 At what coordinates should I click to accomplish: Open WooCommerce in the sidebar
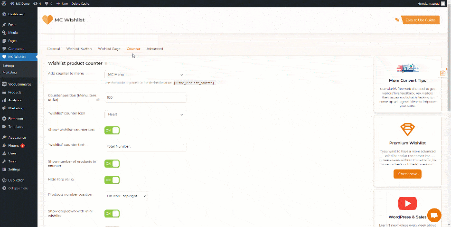(x=19, y=85)
